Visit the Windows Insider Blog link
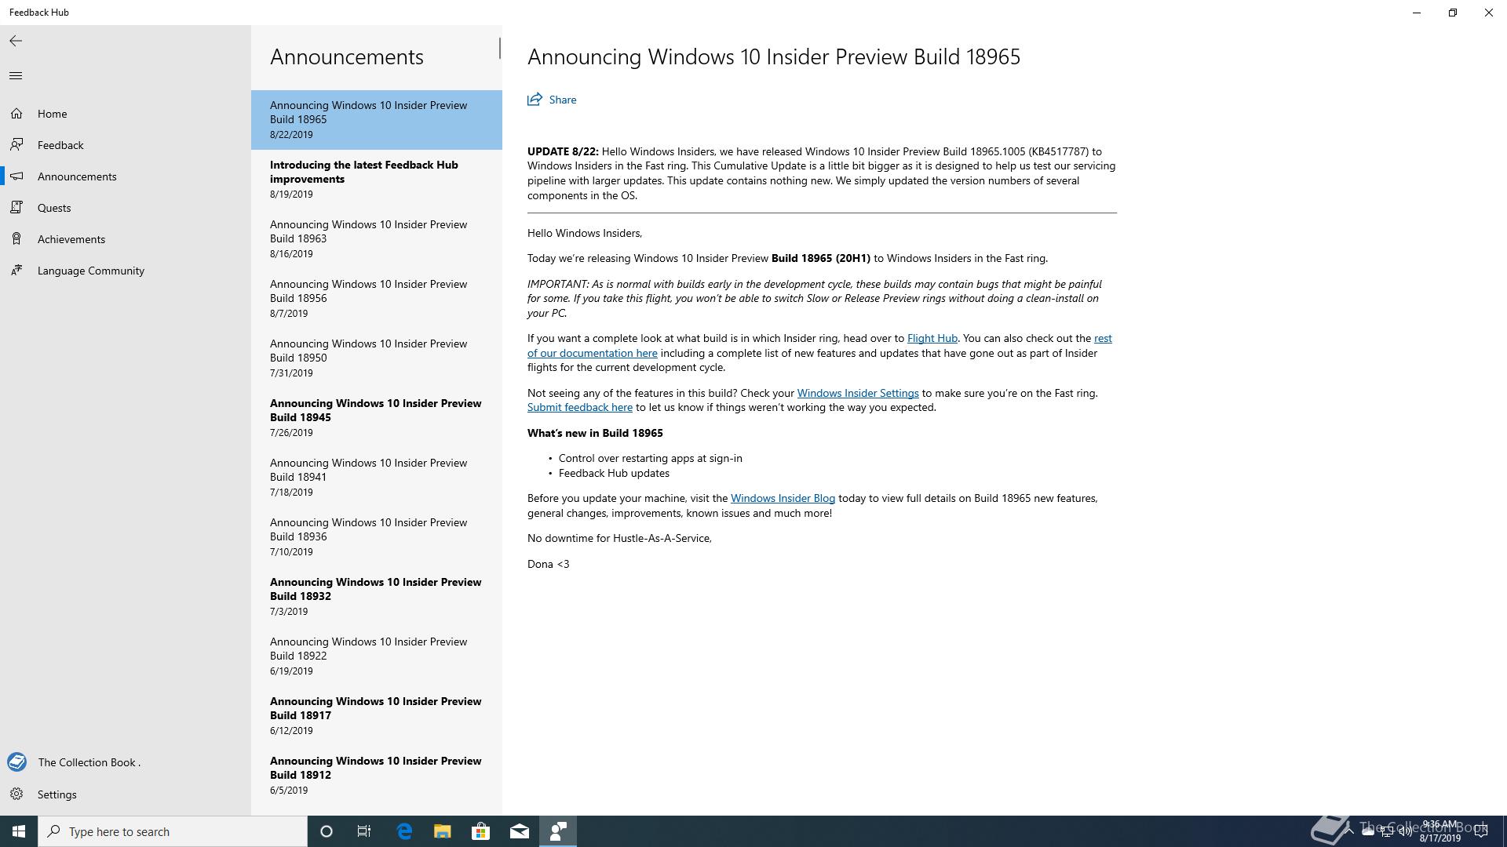The width and height of the screenshot is (1507, 847). 783,498
